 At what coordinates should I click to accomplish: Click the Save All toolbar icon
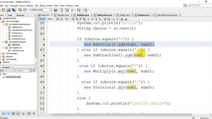click(x=14, y=10)
